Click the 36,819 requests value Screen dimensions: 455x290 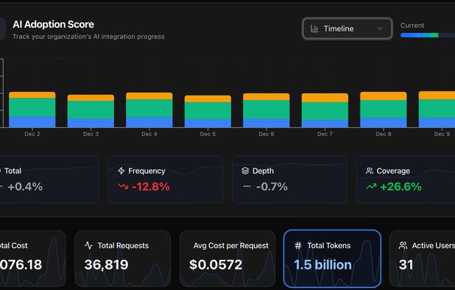106,265
